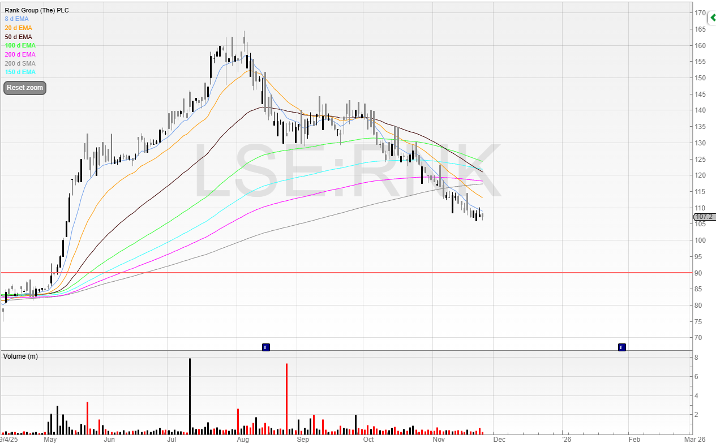Click the Volume (m) panel label

click(21, 356)
